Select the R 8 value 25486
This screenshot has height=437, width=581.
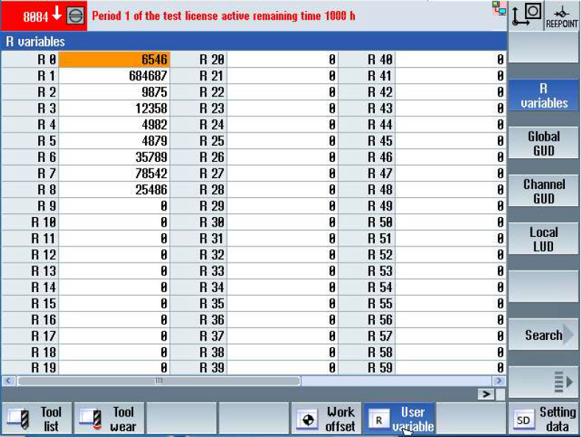[x=114, y=190]
